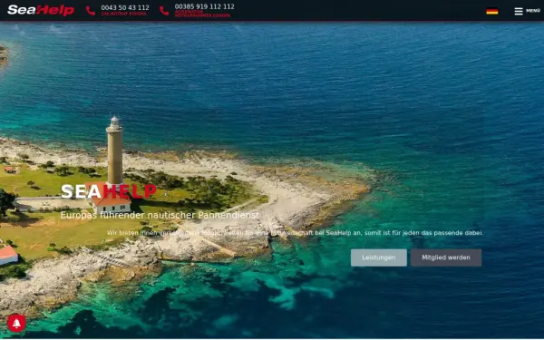Screen dimensions: 544x340
Task: Click the SEAHELP hero heading
Action: tap(109, 191)
